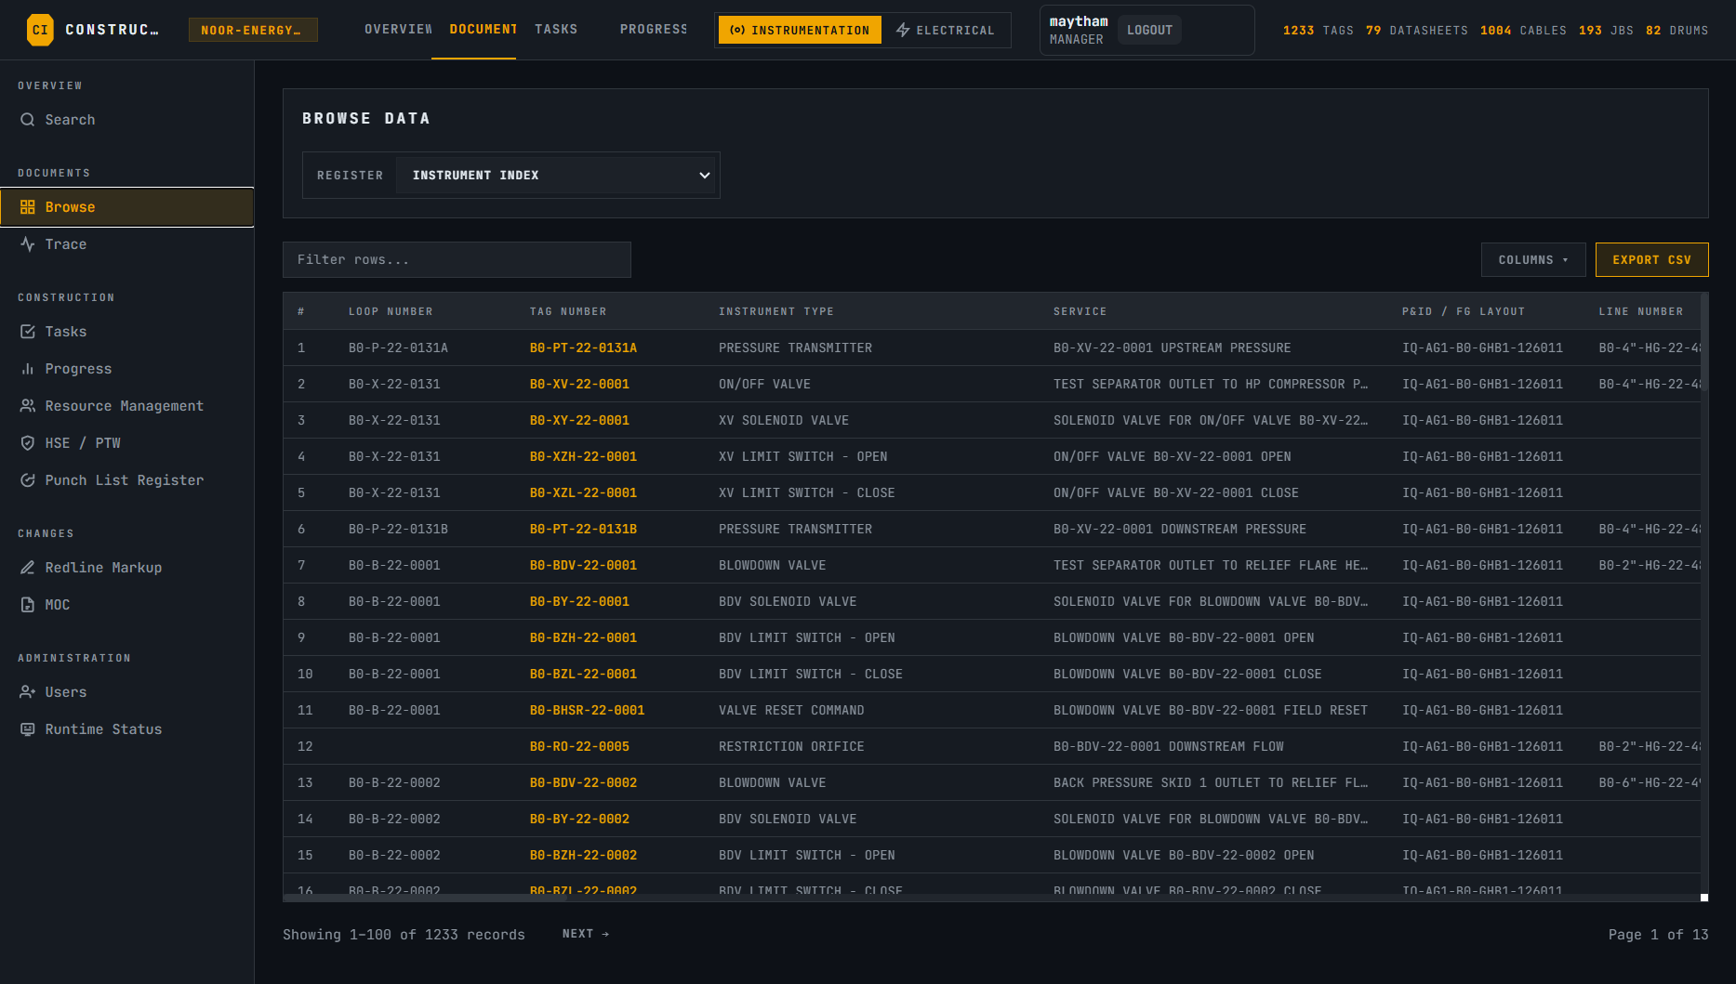Image resolution: width=1736 pixels, height=984 pixels.
Task: Open the Columns dropdown
Action: (1533, 260)
